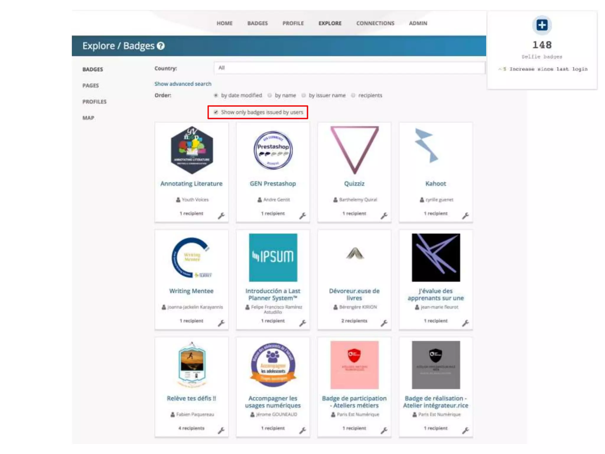
Task: Click wrench icon on Writing Mentee card
Action: (x=221, y=323)
